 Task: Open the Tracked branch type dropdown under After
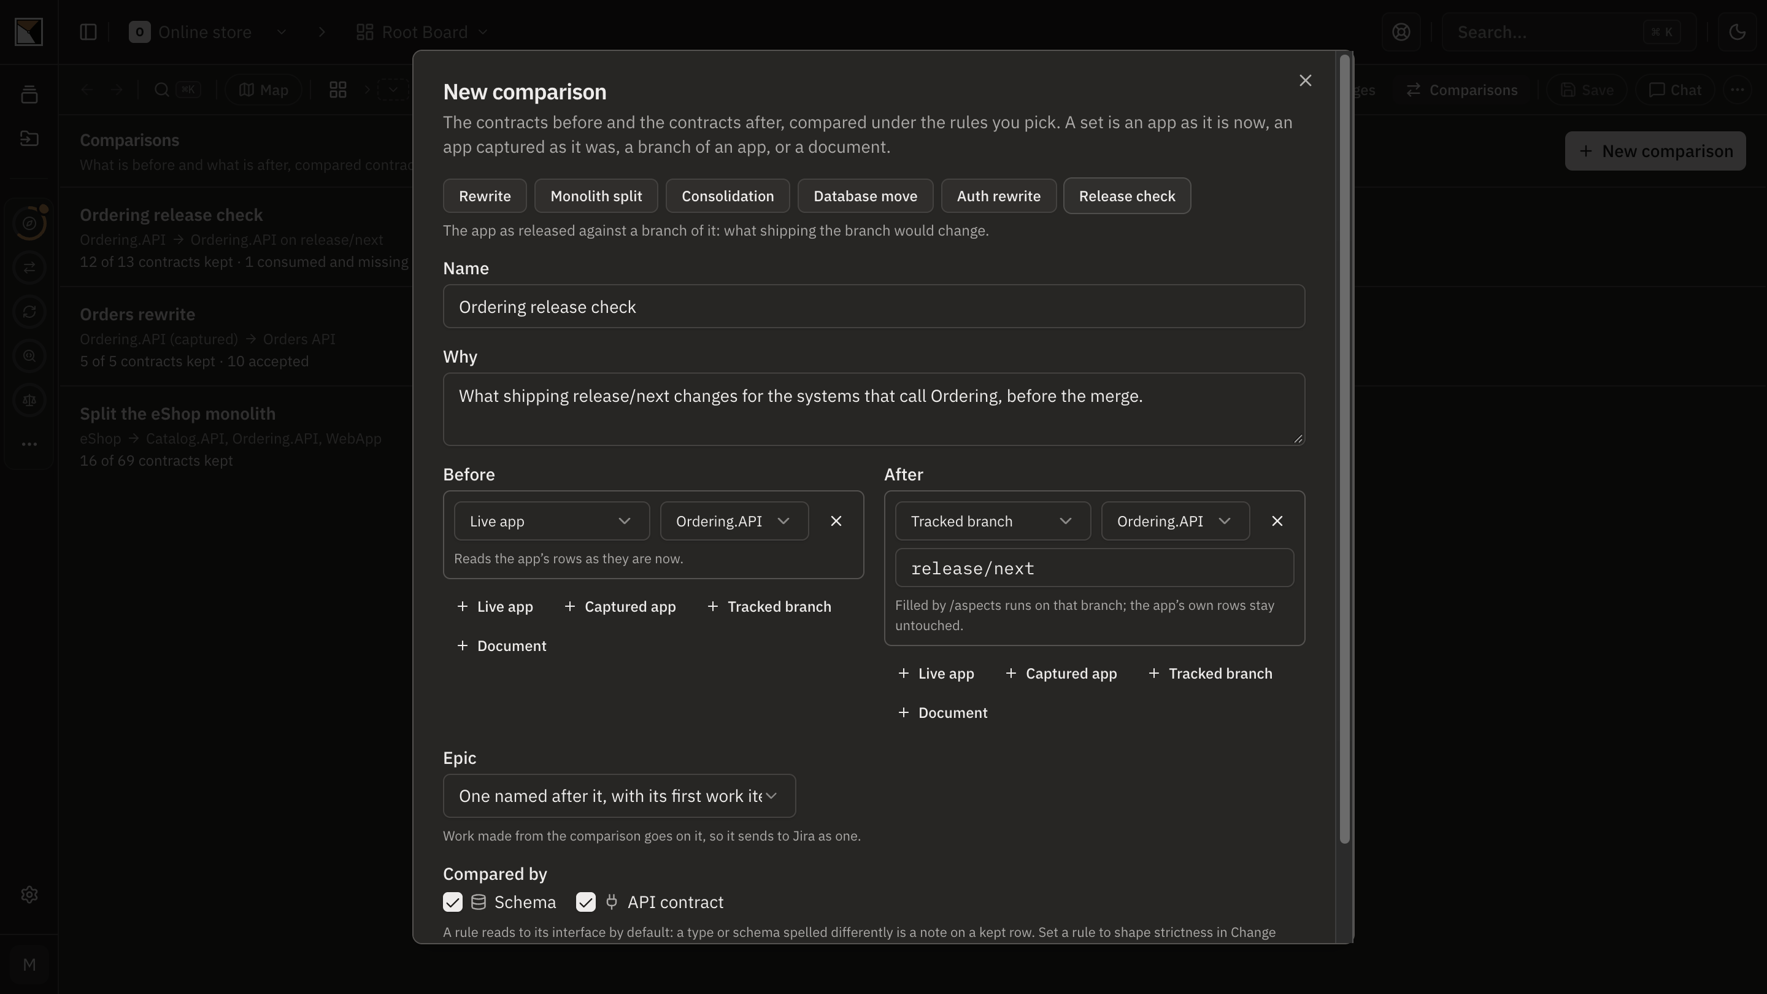(x=993, y=522)
